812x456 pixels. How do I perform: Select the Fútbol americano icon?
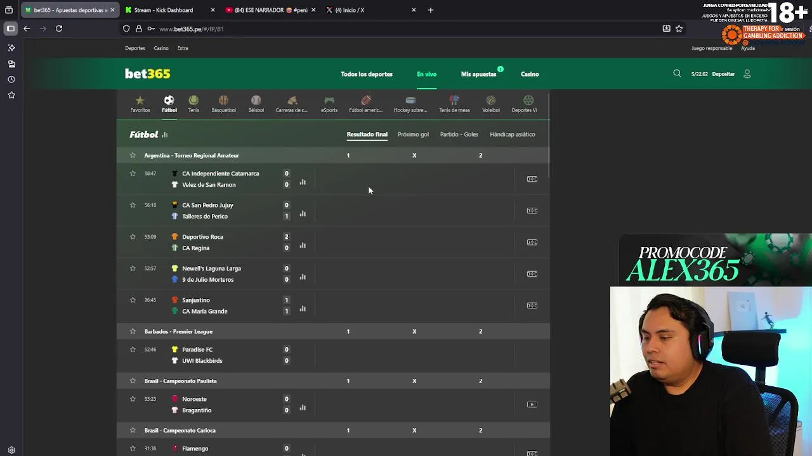[x=365, y=104]
